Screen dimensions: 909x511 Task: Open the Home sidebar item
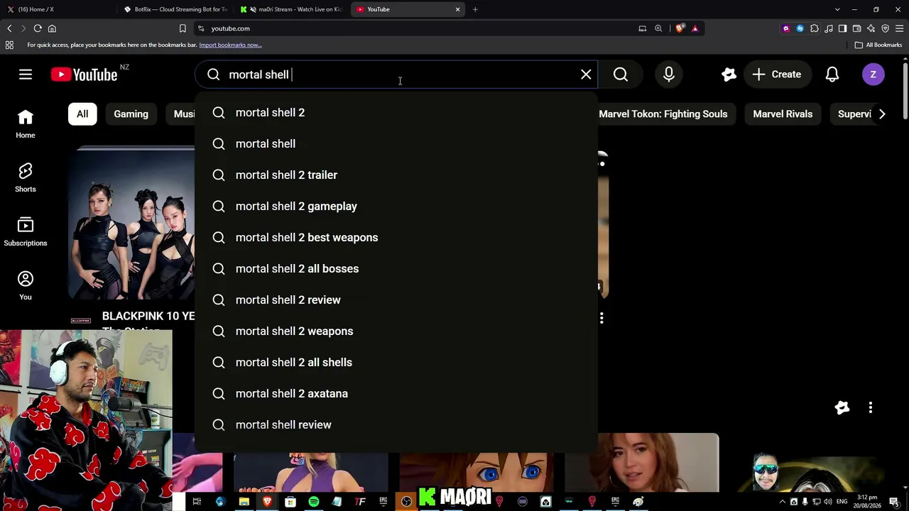coord(26,123)
